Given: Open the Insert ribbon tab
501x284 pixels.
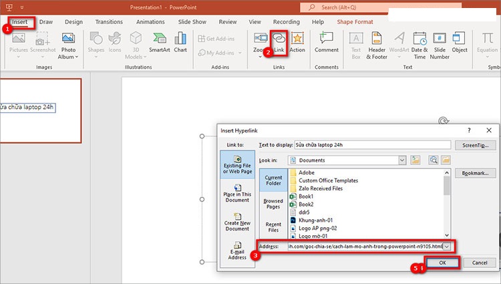Looking at the screenshot, I should click(x=20, y=22).
